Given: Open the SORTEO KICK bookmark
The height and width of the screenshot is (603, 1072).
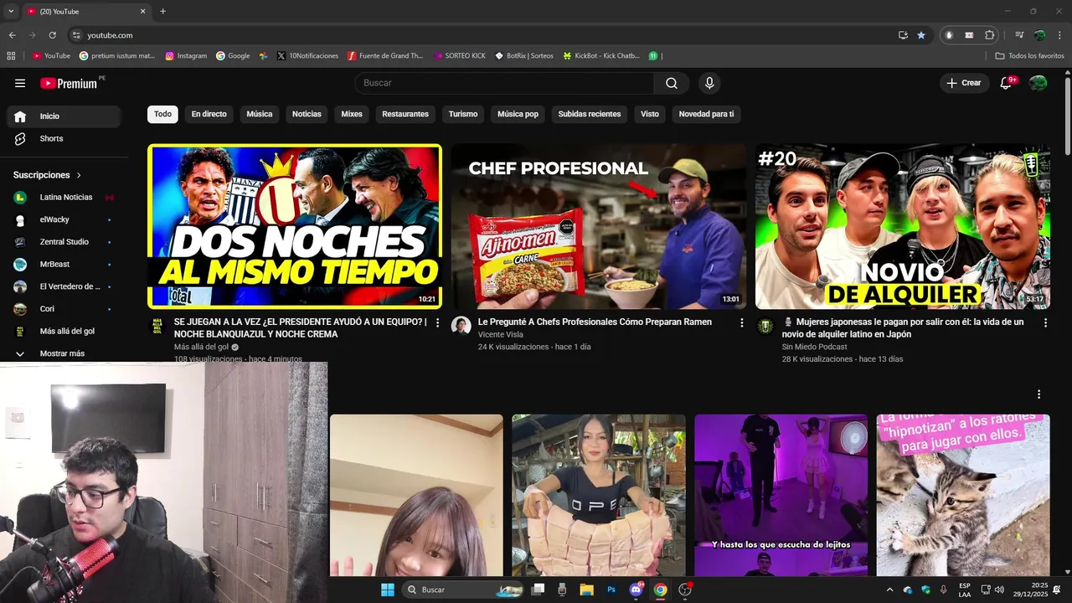Looking at the screenshot, I should (x=460, y=56).
